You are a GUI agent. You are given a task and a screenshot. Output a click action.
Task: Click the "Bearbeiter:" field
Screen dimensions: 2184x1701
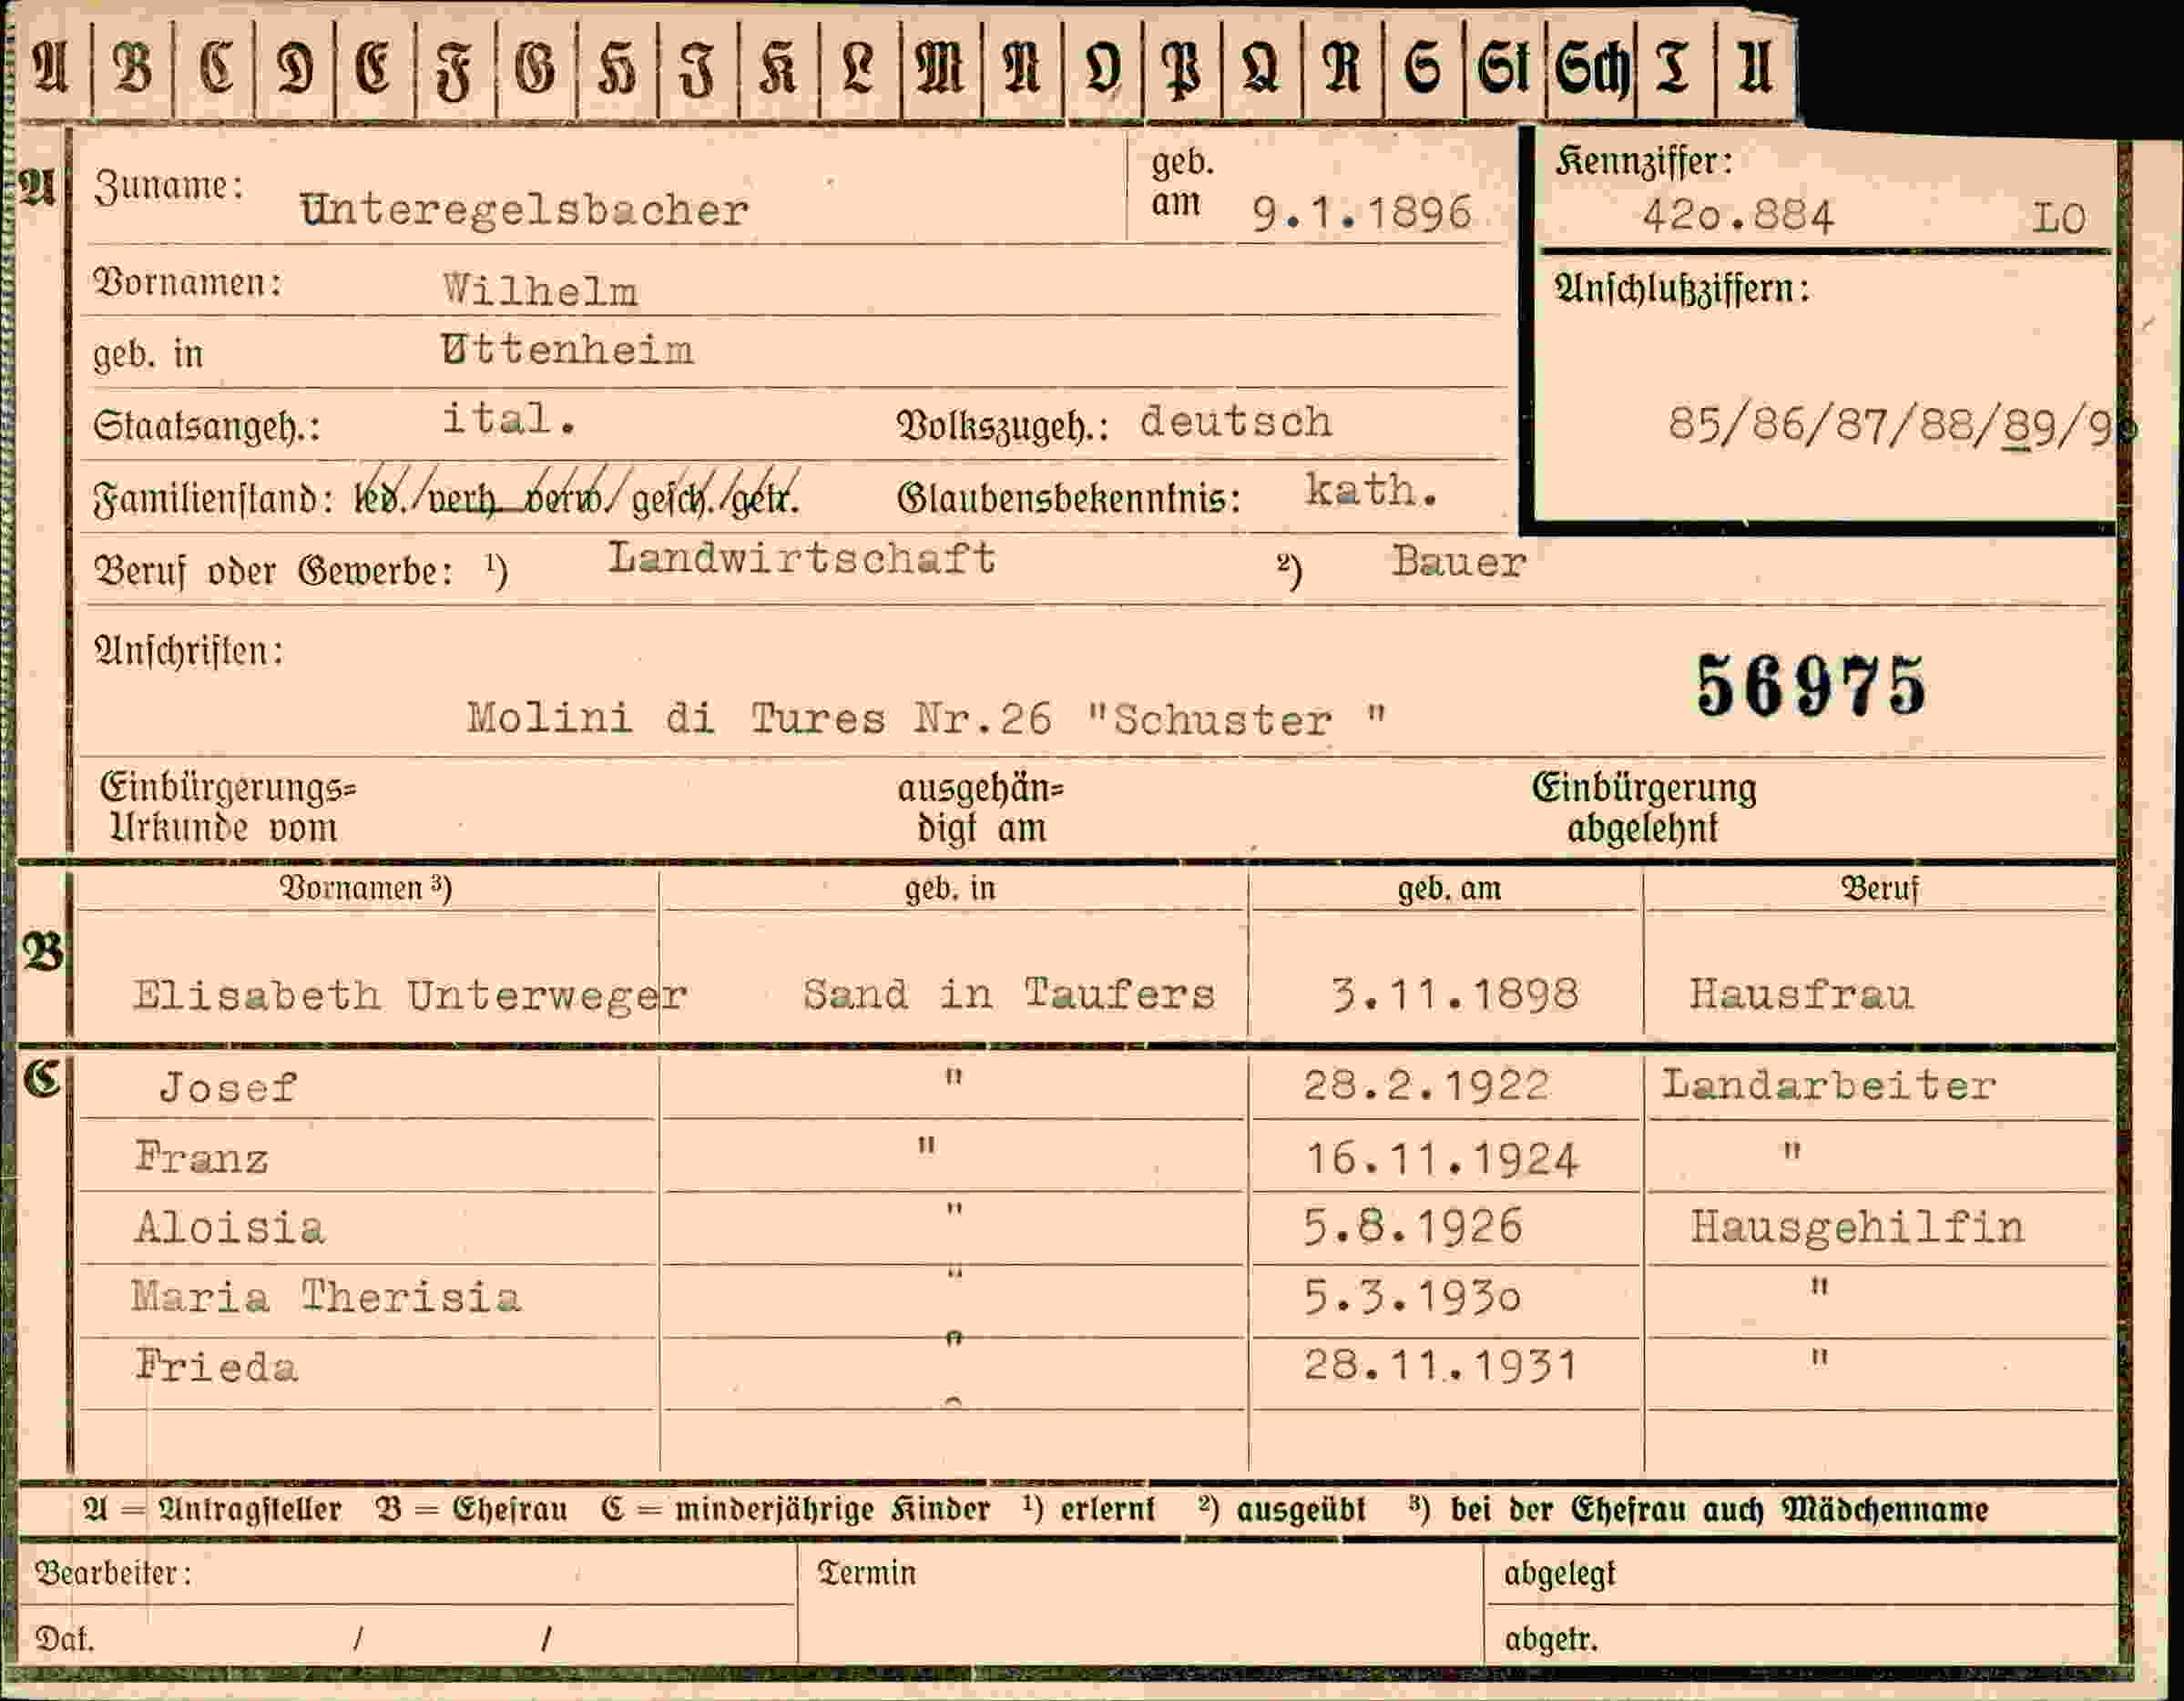(407, 1574)
